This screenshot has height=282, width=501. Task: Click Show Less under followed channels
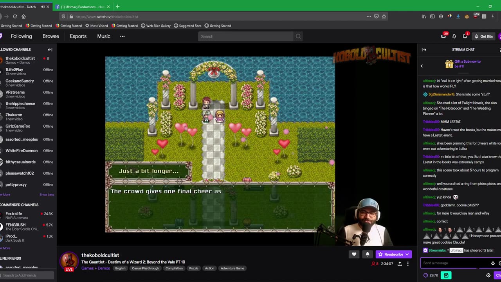click(47, 195)
